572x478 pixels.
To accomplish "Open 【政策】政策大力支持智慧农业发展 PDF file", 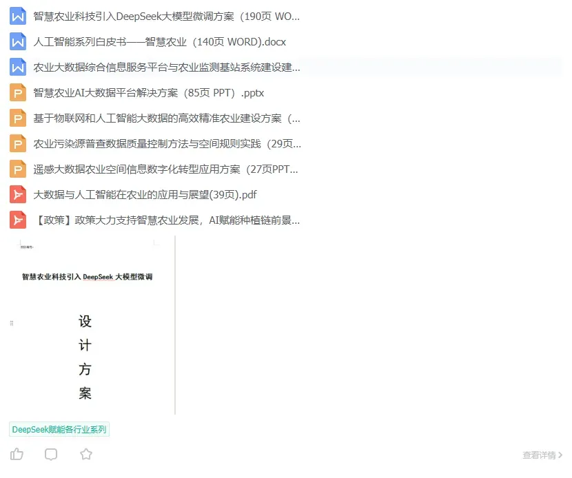I will (167, 220).
